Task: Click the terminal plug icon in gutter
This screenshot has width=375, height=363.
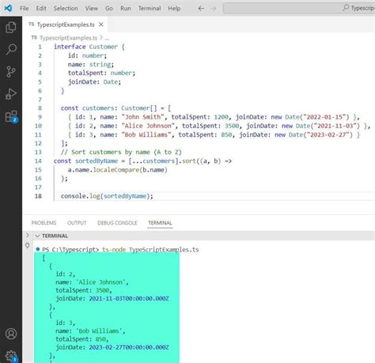Action: point(27,246)
